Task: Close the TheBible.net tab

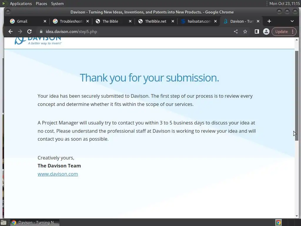Action: [x=173, y=21]
